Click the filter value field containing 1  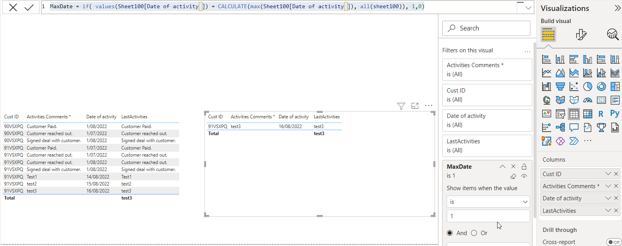pyautogui.click(x=488, y=216)
